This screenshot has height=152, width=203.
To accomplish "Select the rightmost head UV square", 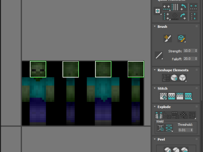I will pyautogui.click(x=136, y=69).
